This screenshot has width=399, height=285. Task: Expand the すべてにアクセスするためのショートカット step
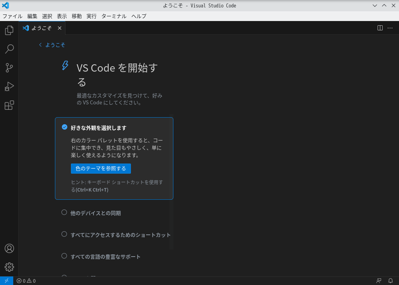tap(120, 235)
